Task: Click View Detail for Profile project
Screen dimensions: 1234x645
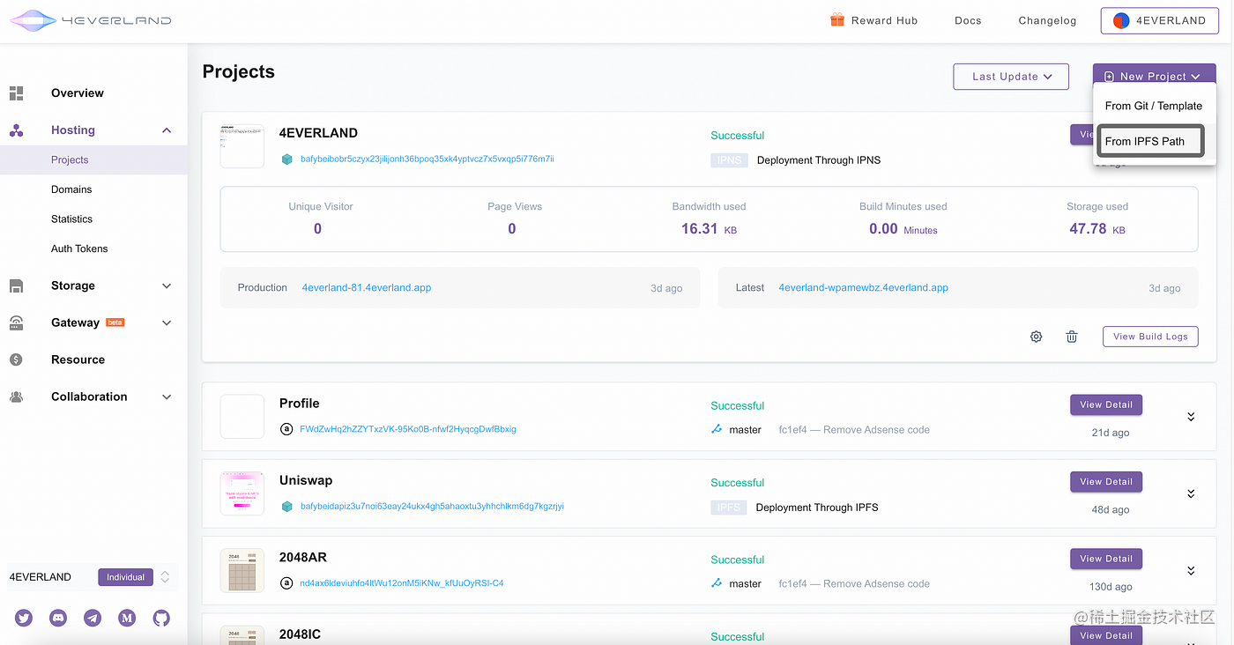Action: point(1106,405)
